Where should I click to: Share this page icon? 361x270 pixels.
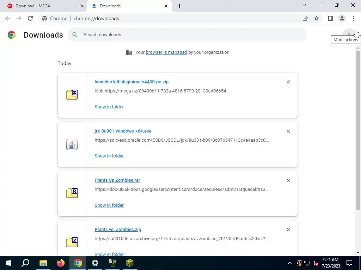pos(305,18)
